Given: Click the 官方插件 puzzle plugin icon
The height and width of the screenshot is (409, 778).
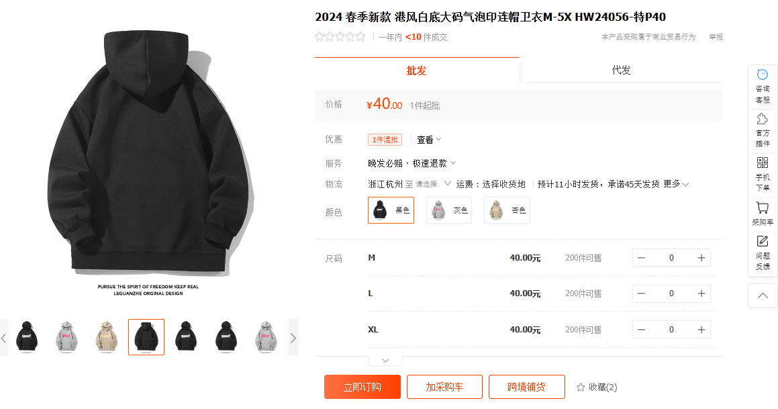Looking at the screenshot, I should click(762, 119).
